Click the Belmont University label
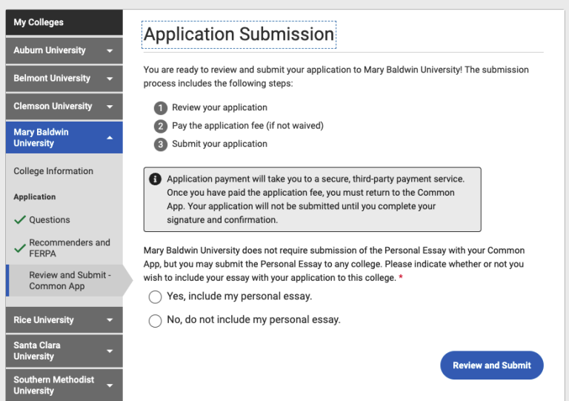This screenshot has width=569, height=401. click(52, 78)
